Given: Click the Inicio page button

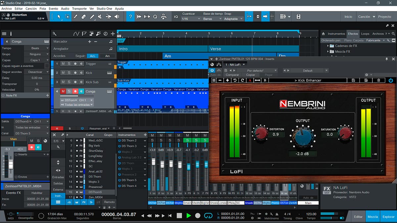Looking at the screenshot, I should coord(348,17).
